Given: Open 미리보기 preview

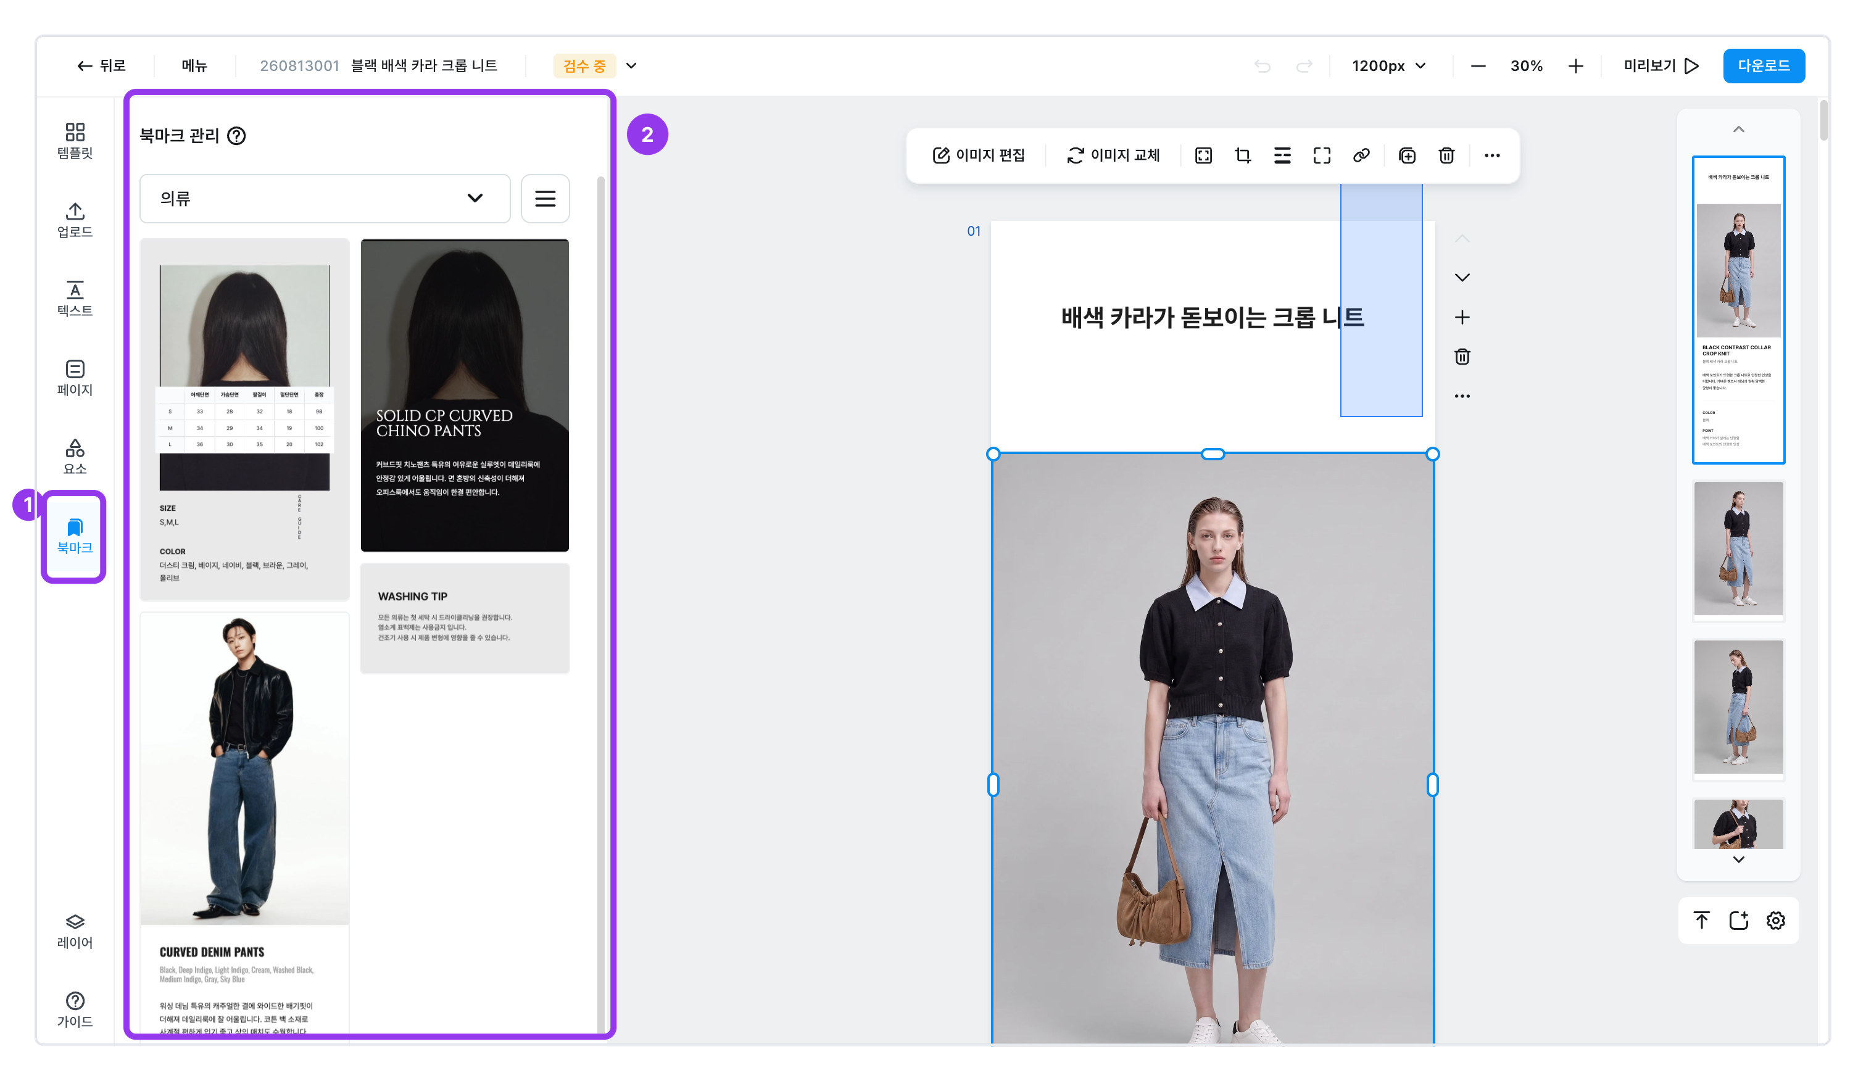Looking at the screenshot, I should click(1661, 66).
